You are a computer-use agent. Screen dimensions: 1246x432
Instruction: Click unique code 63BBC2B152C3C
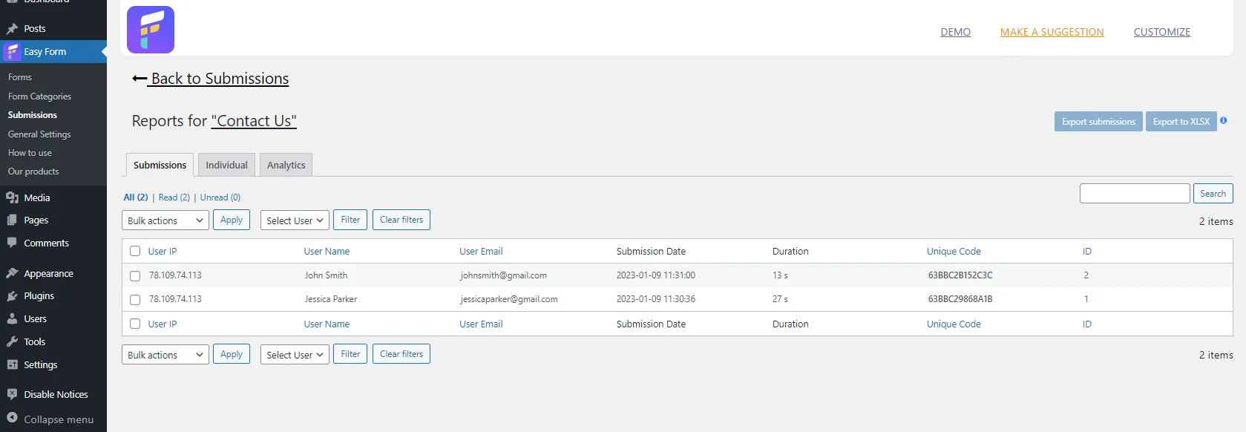[960, 275]
